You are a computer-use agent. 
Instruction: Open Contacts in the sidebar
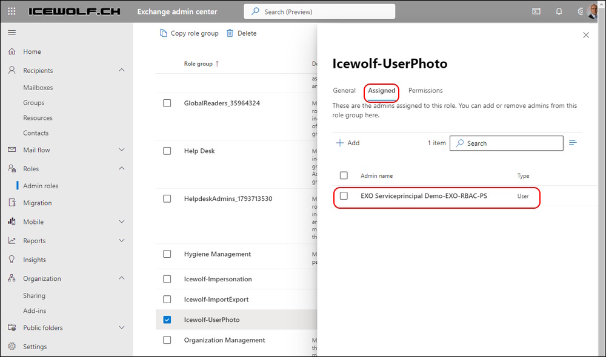coord(36,133)
